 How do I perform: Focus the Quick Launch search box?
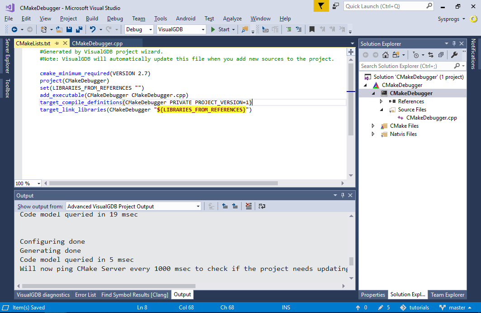[x=388, y=6]
